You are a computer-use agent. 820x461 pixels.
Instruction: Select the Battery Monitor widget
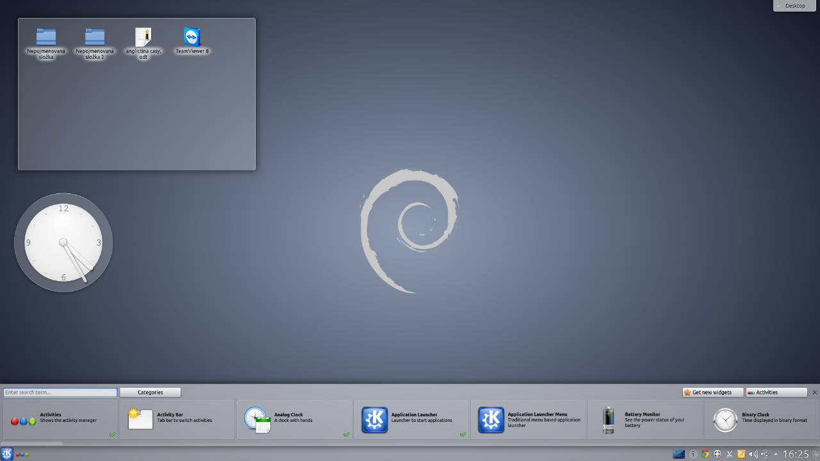click(x=645, y=420)
